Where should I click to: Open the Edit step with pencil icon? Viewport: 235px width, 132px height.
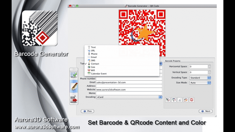pyautogui.click(x=74, y=86)
